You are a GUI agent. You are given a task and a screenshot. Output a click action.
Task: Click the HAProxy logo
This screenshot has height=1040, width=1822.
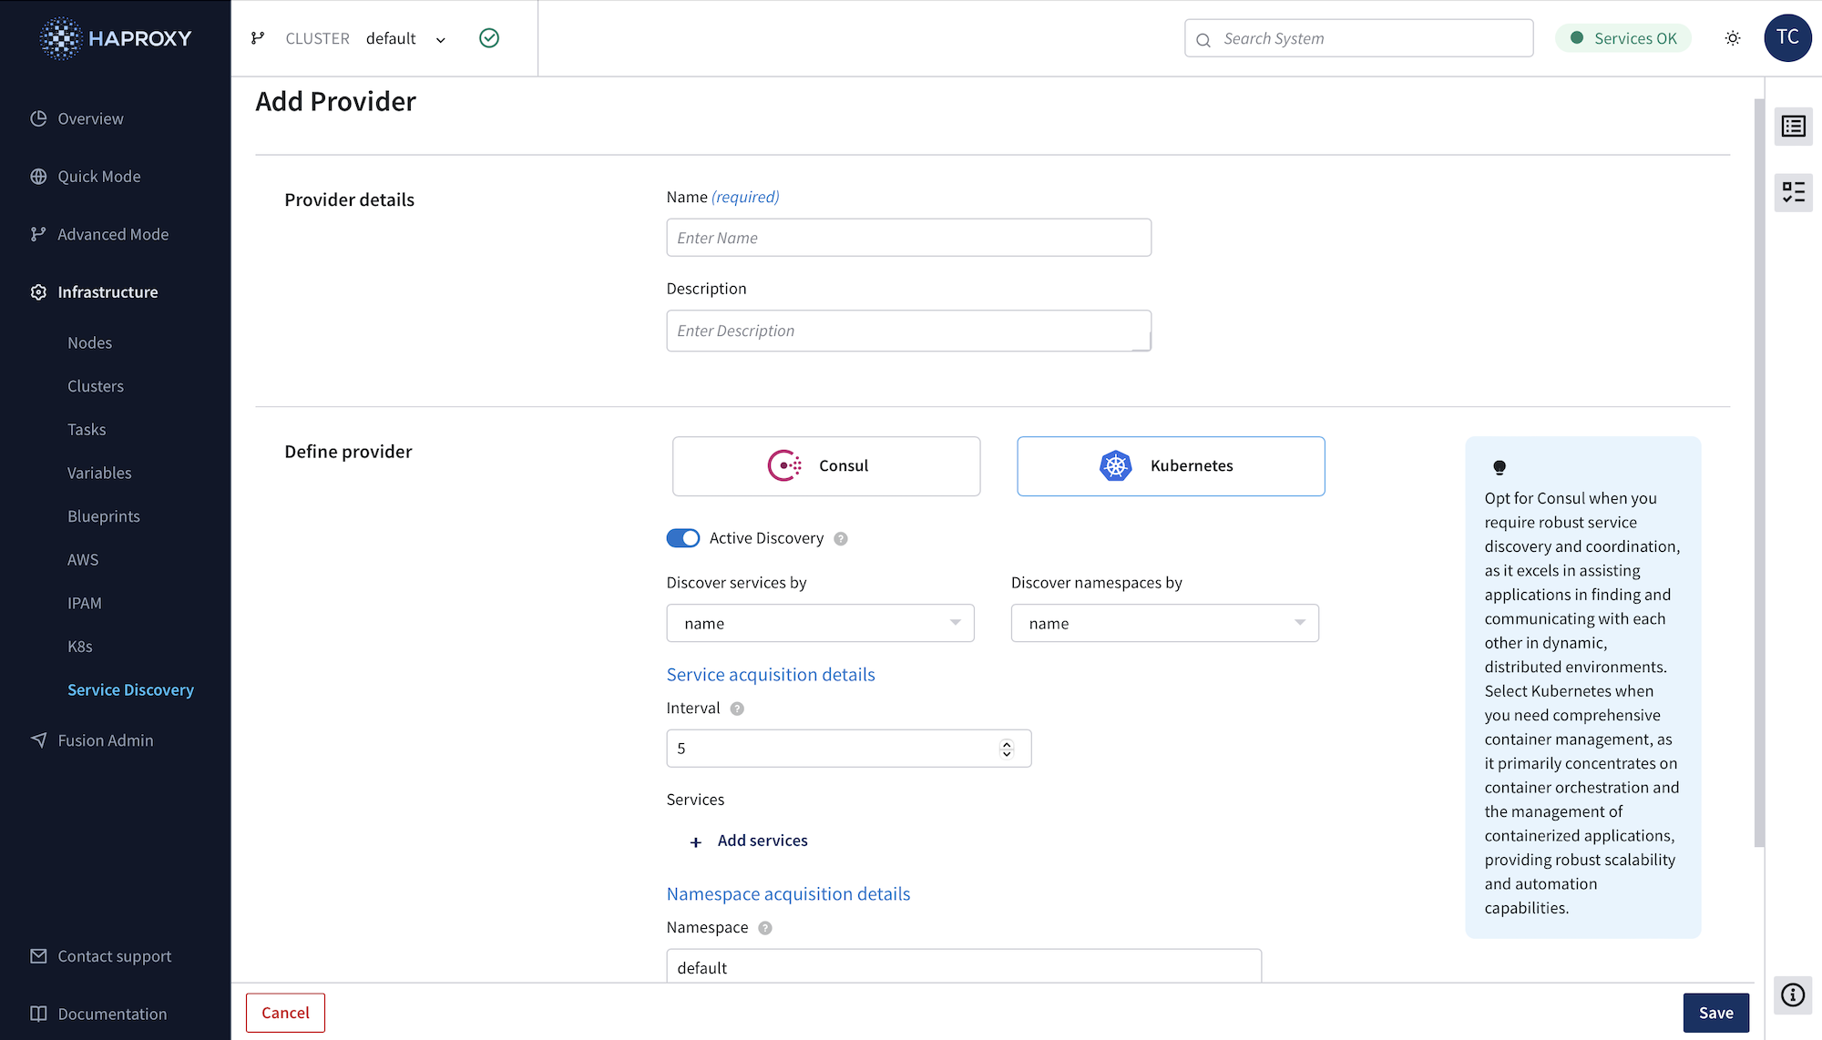116,38
